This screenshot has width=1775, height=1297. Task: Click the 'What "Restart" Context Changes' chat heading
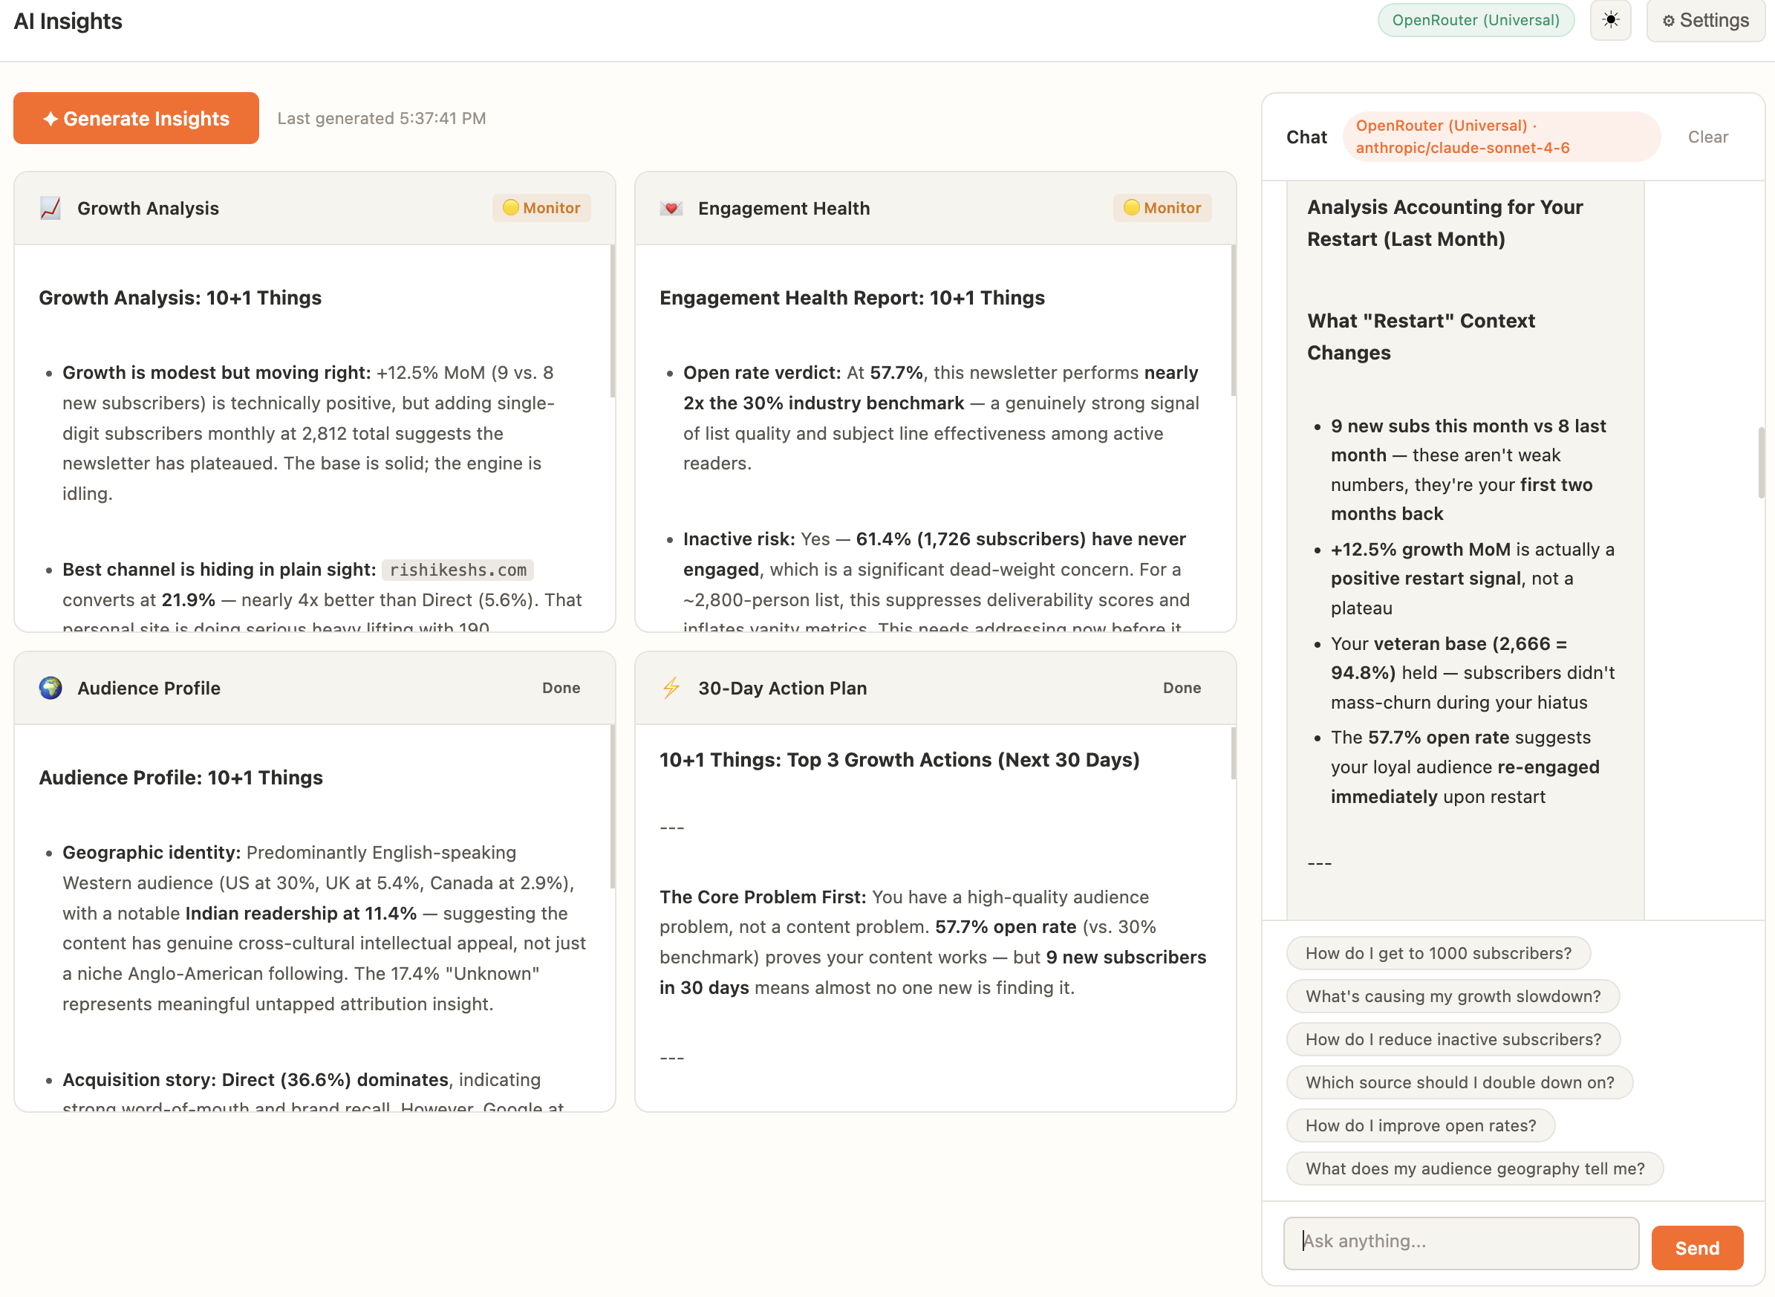coord(1421,337)
